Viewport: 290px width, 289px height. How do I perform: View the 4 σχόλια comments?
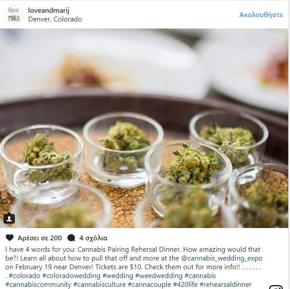[x=93, y=238]
